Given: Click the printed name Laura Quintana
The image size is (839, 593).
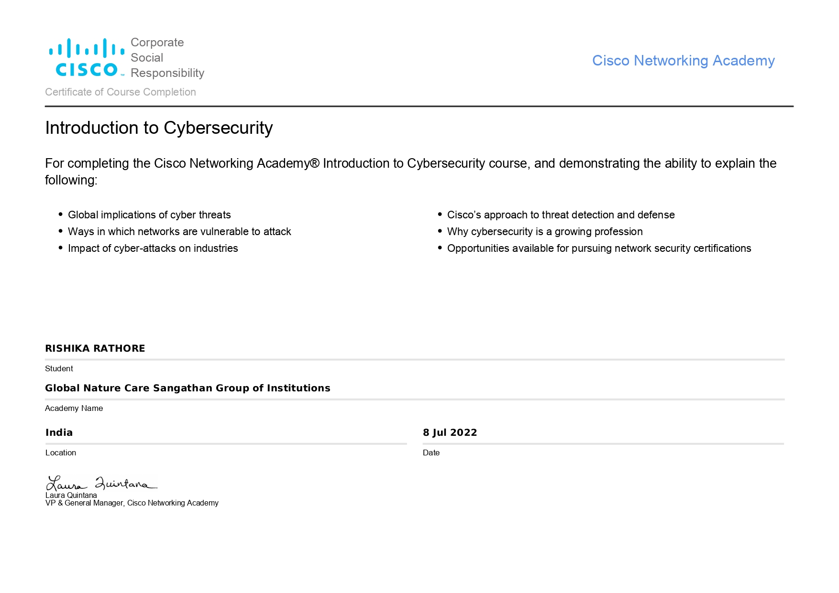Looking at the screenshot, I should click(x=71, y=496).
